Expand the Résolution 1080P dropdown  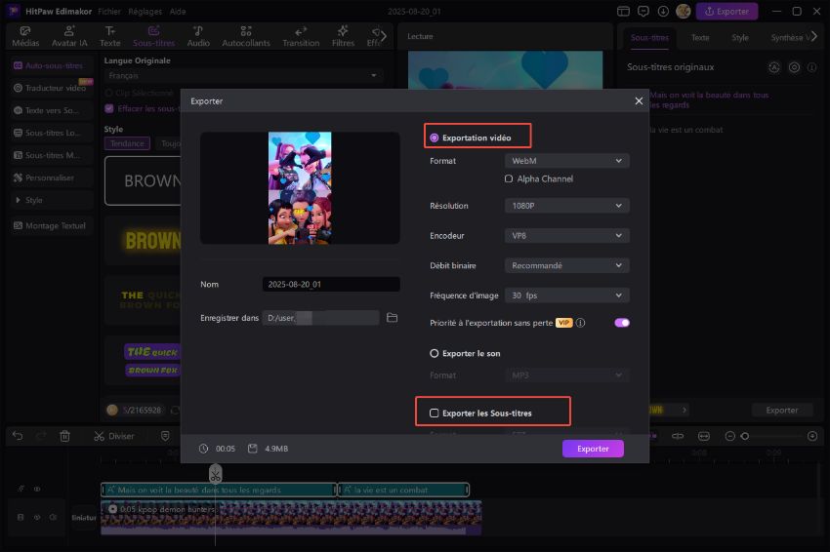pyautogui.click(x=566, y=206)
